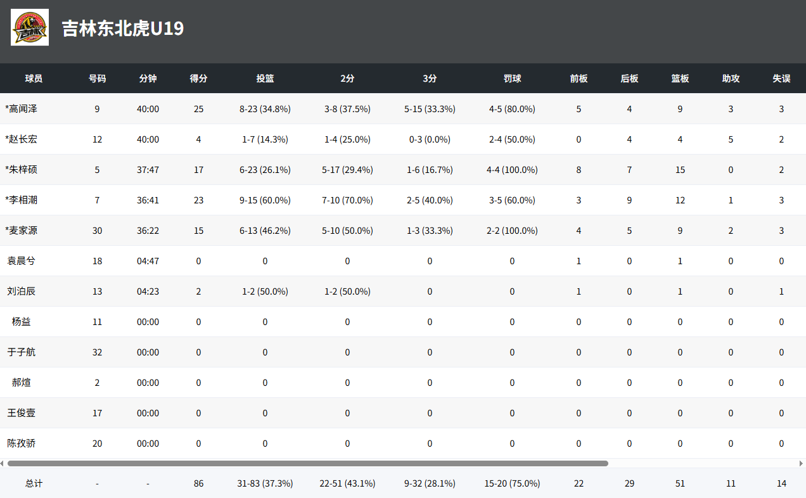806x498 pixels.
Task: Click 麦家源's minutes 36:22
Action: coord(148,231)
